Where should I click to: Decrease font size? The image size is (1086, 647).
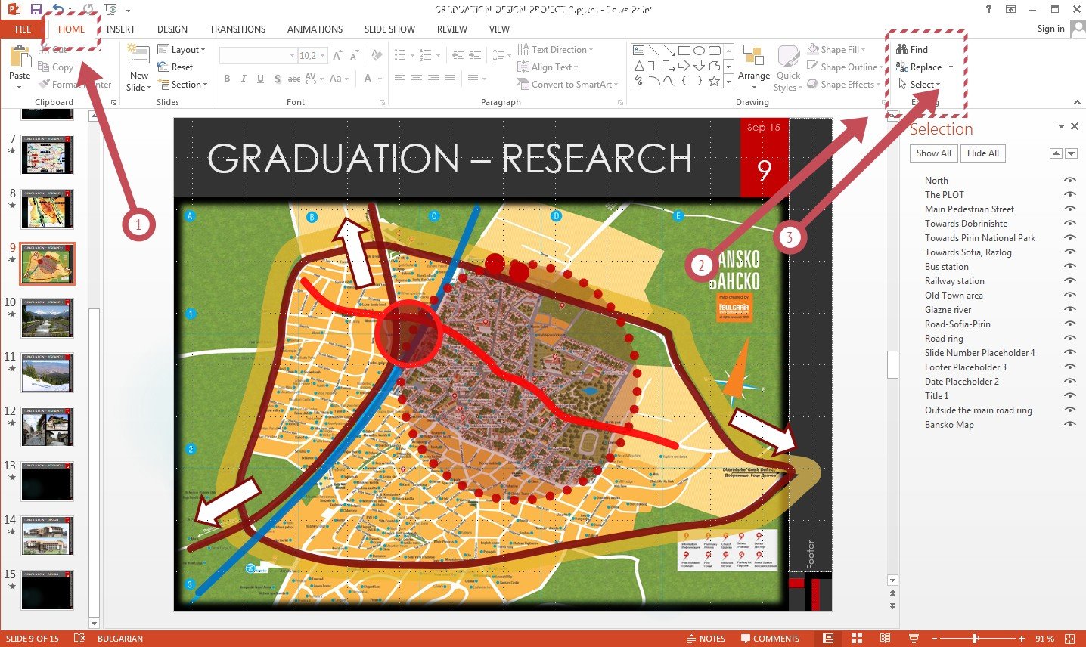click(x=354, y=55)
